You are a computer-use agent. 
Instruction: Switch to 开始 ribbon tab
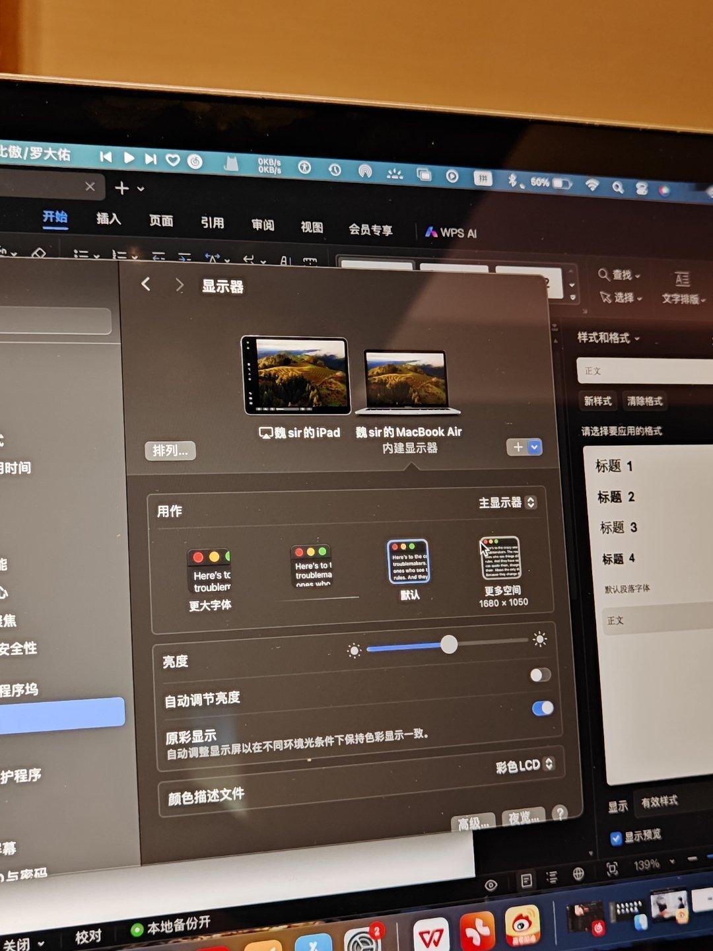pos(55,217)
